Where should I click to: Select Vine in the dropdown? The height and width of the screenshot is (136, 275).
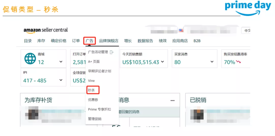coord(91,81)
